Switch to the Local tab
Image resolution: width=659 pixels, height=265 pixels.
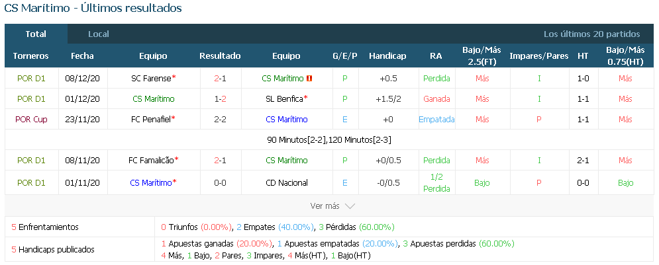tap(99, 34)
